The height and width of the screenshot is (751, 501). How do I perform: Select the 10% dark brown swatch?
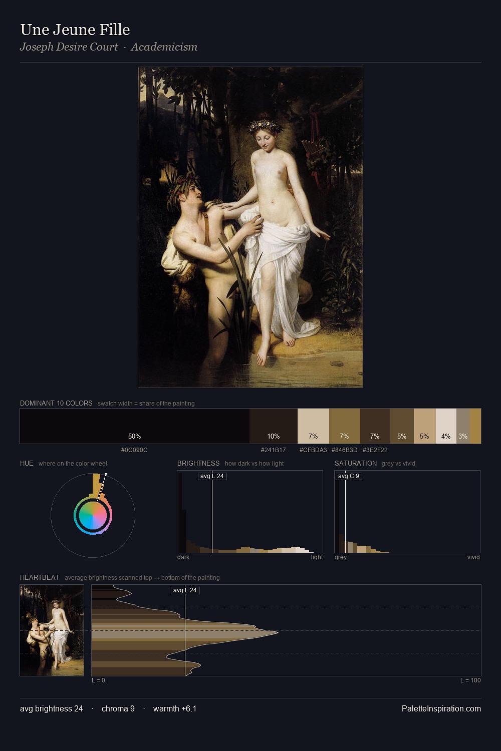[274, 426]
